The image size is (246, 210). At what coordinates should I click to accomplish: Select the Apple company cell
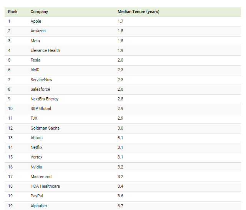pos(36,22)
